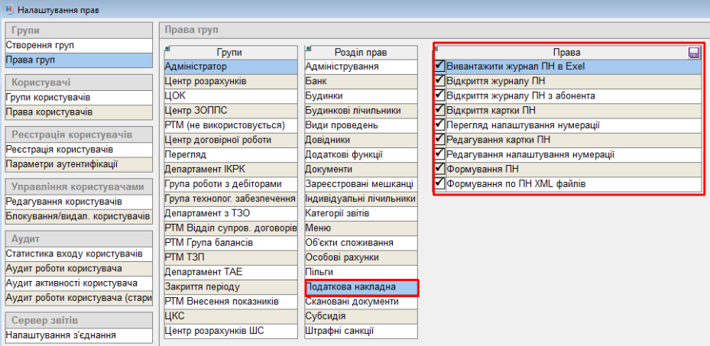Select the Адміністратор group row
The image size is (710, 346).
coord(230,66)
